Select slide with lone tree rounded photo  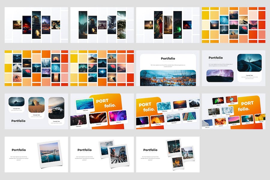[x=234, y=68]
